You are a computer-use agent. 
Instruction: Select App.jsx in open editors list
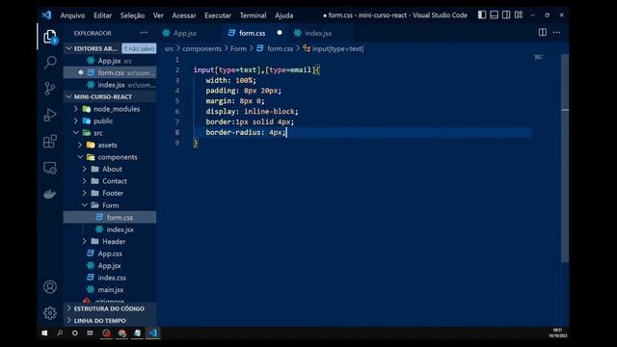pyautogui.click(x=110, y=61)
